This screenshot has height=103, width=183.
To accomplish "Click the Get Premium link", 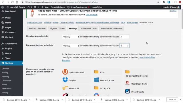I will coord(91,15).
